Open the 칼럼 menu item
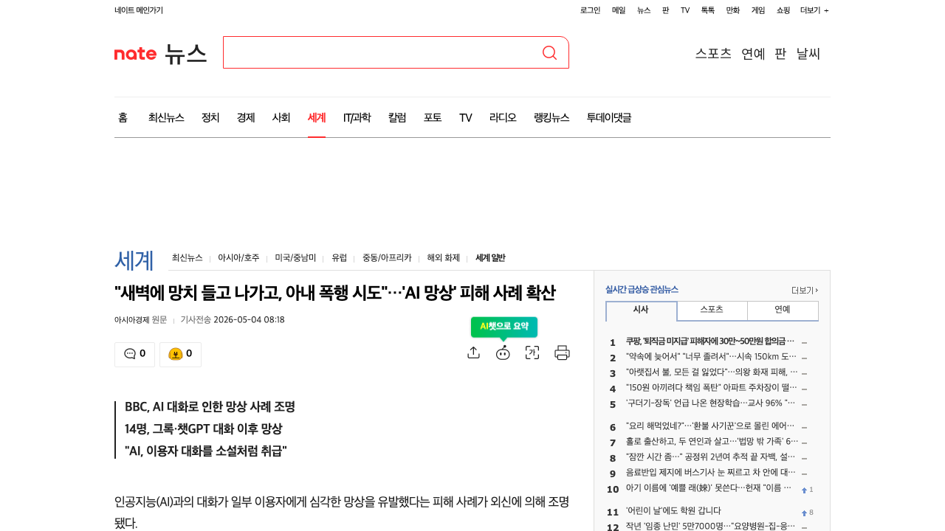The width and height of the screenshot is (945, 531). pyautogui.click(x=397, y=117)
